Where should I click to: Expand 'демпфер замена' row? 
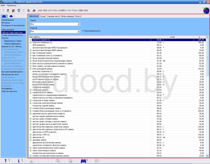31,140
